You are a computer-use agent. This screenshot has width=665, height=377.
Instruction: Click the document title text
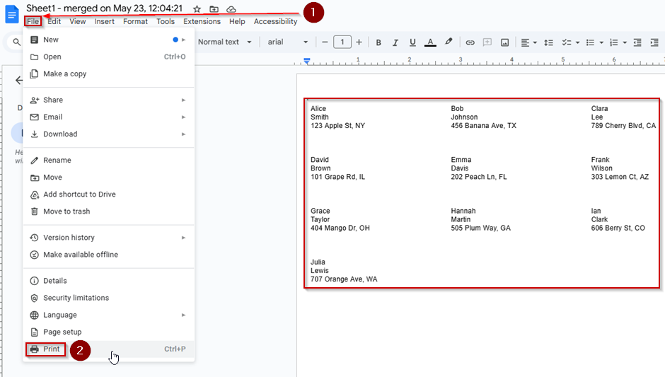[x=104, y=8]
